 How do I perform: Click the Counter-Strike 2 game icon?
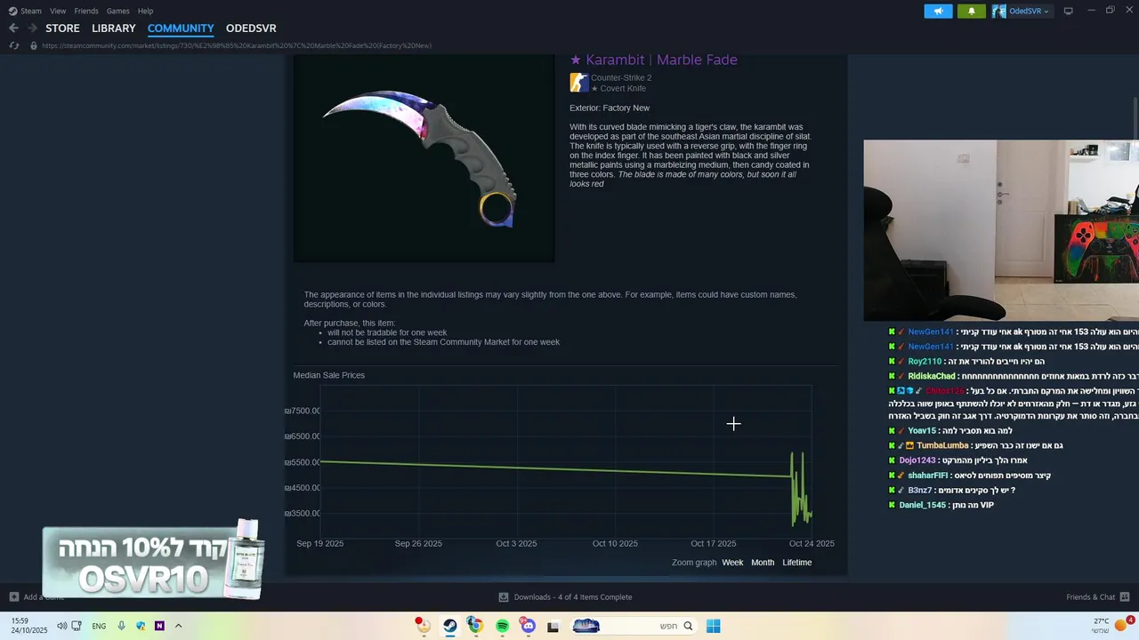point(579,83)
